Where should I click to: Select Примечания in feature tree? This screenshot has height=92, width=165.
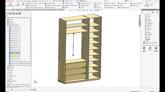click(11, 23)
